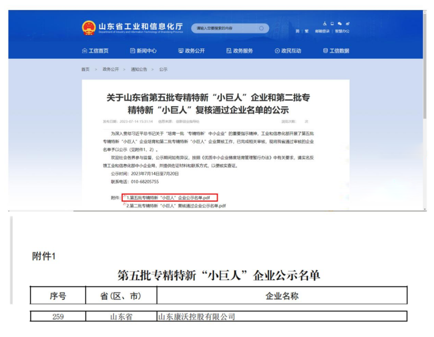Click 通知公告 in the breadcrumb trail
Viewport: 434px width, 337px height.
pos(139,69)
